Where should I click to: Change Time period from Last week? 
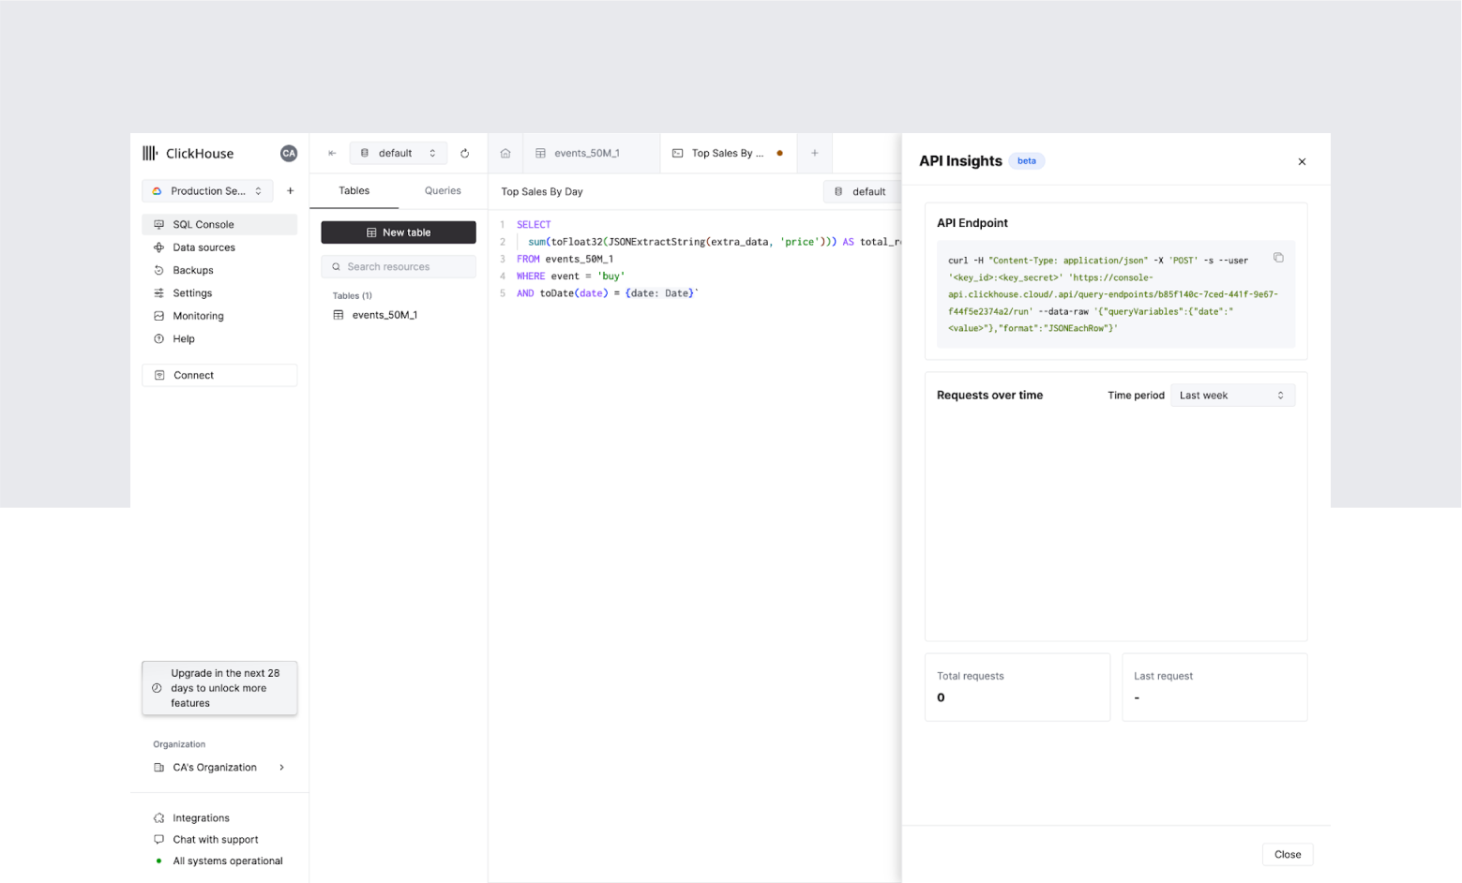click(1231, 396)
